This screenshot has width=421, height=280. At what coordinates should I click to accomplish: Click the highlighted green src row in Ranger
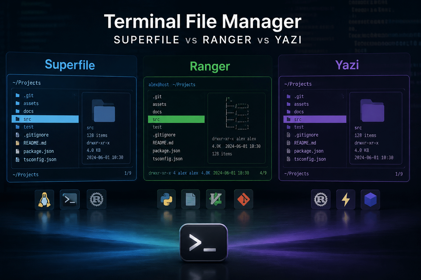point(176,119)
